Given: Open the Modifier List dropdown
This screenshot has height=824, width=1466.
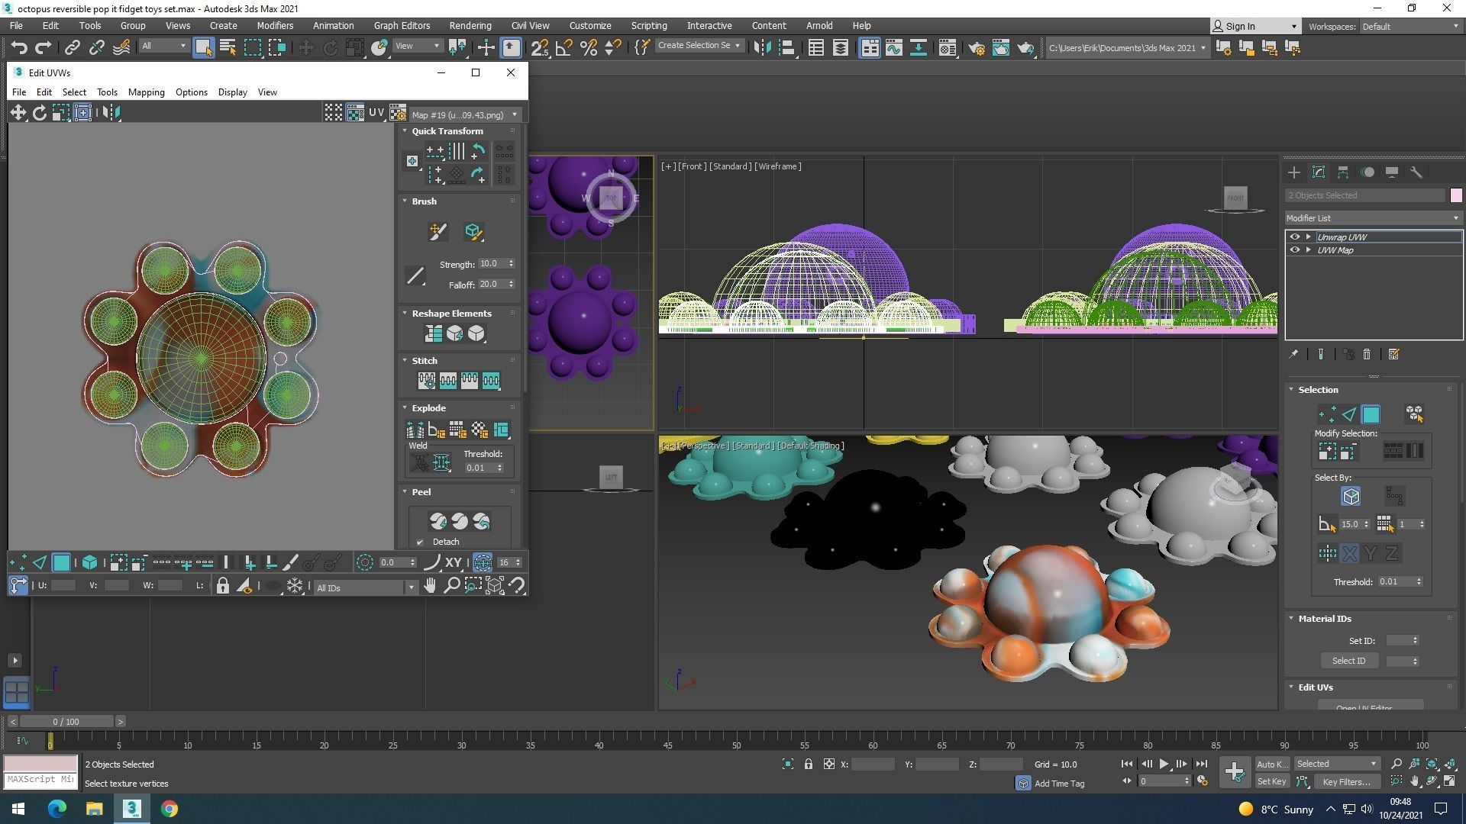Looking at the screenshot, I should pyautogui.click(x=1373, y=218).
